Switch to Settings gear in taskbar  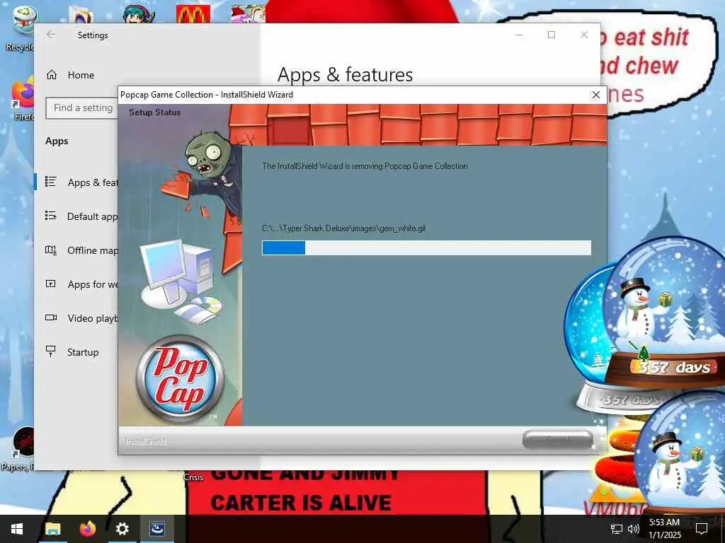122,529
